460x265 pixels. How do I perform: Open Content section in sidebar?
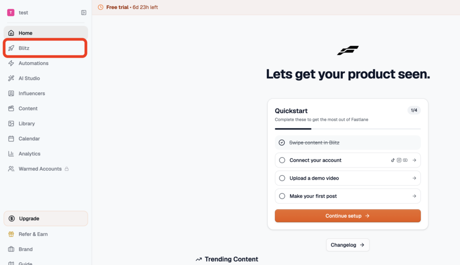pyautogui.click(x=46, y=109)
